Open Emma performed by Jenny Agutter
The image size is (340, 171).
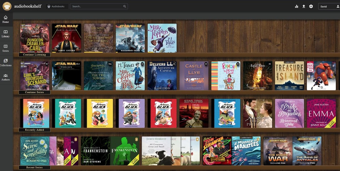point(322,113)
